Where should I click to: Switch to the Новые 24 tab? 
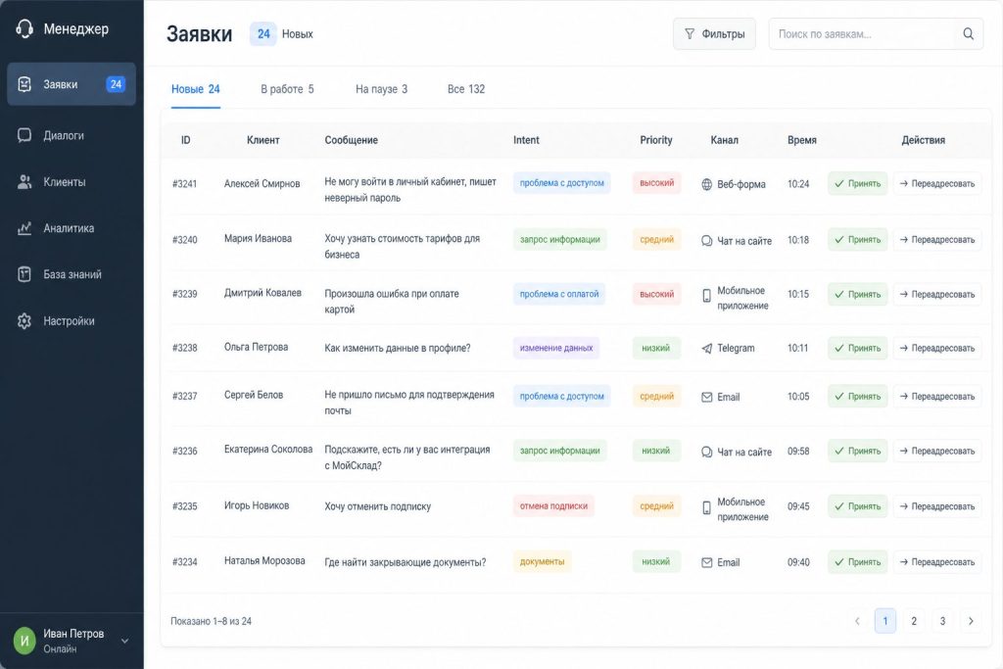click(x=196, y=89)
